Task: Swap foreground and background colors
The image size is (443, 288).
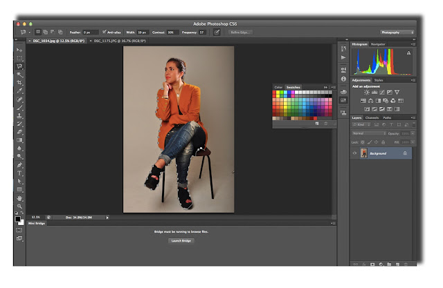Action: coord(22,213)
